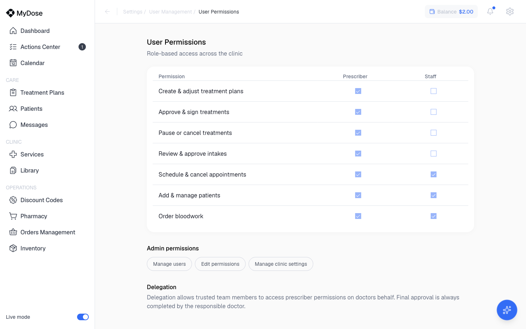
Task: Click the Inventory box icon
Action: click(x=13, y=248)
